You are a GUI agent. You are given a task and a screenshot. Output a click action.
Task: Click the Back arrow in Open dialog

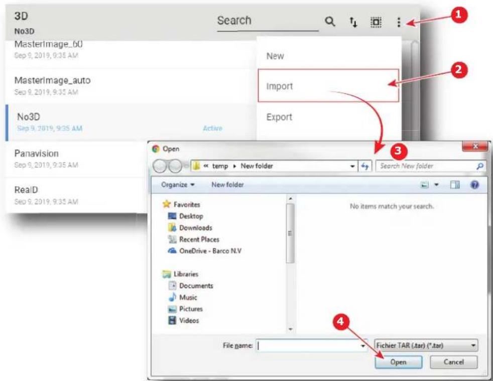click(160, 166)
